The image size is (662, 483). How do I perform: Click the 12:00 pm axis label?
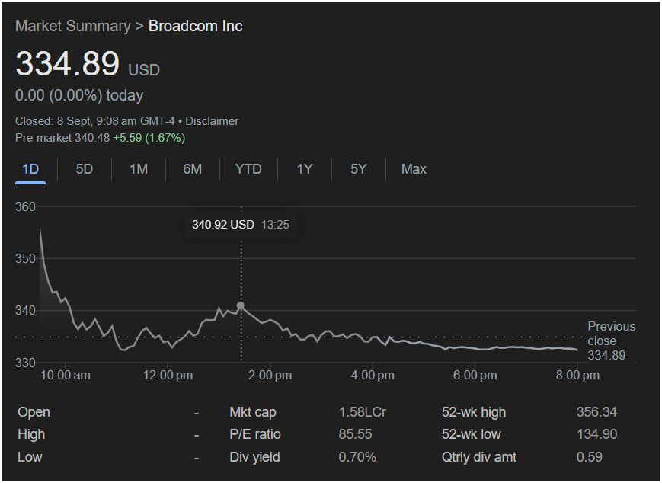click(x=168, y=376)
